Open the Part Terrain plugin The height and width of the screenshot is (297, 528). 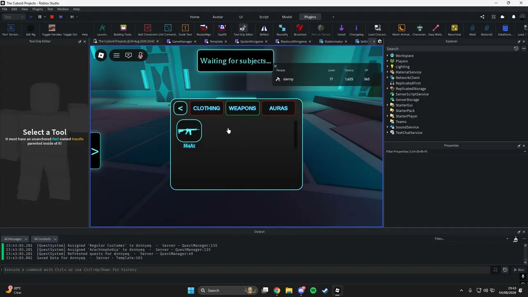point(11,30)
